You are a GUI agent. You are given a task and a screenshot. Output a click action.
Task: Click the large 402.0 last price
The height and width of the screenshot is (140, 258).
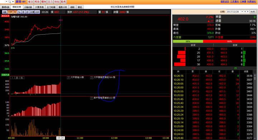click(183, 19)
